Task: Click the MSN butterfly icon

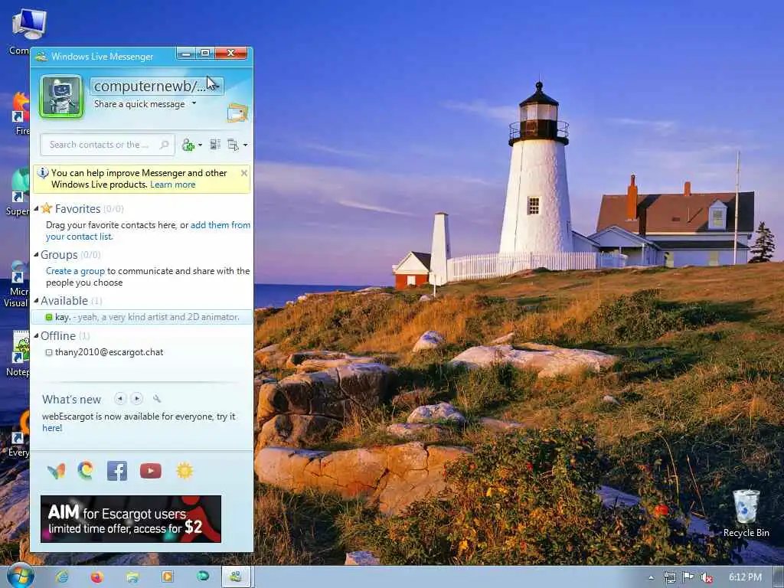Action: (56, 471)
